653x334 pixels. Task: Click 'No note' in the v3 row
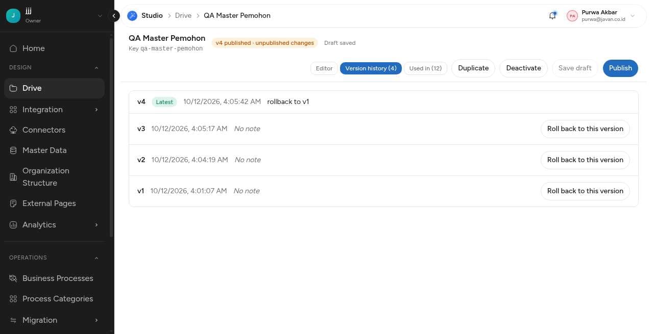coord(247,129)
